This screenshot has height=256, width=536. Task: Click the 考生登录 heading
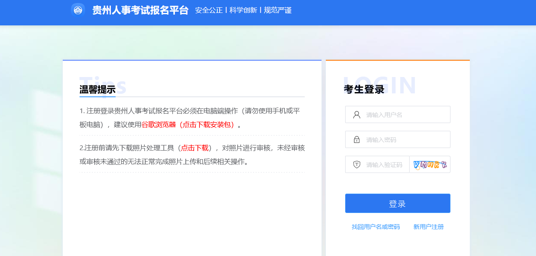point(364,89)
